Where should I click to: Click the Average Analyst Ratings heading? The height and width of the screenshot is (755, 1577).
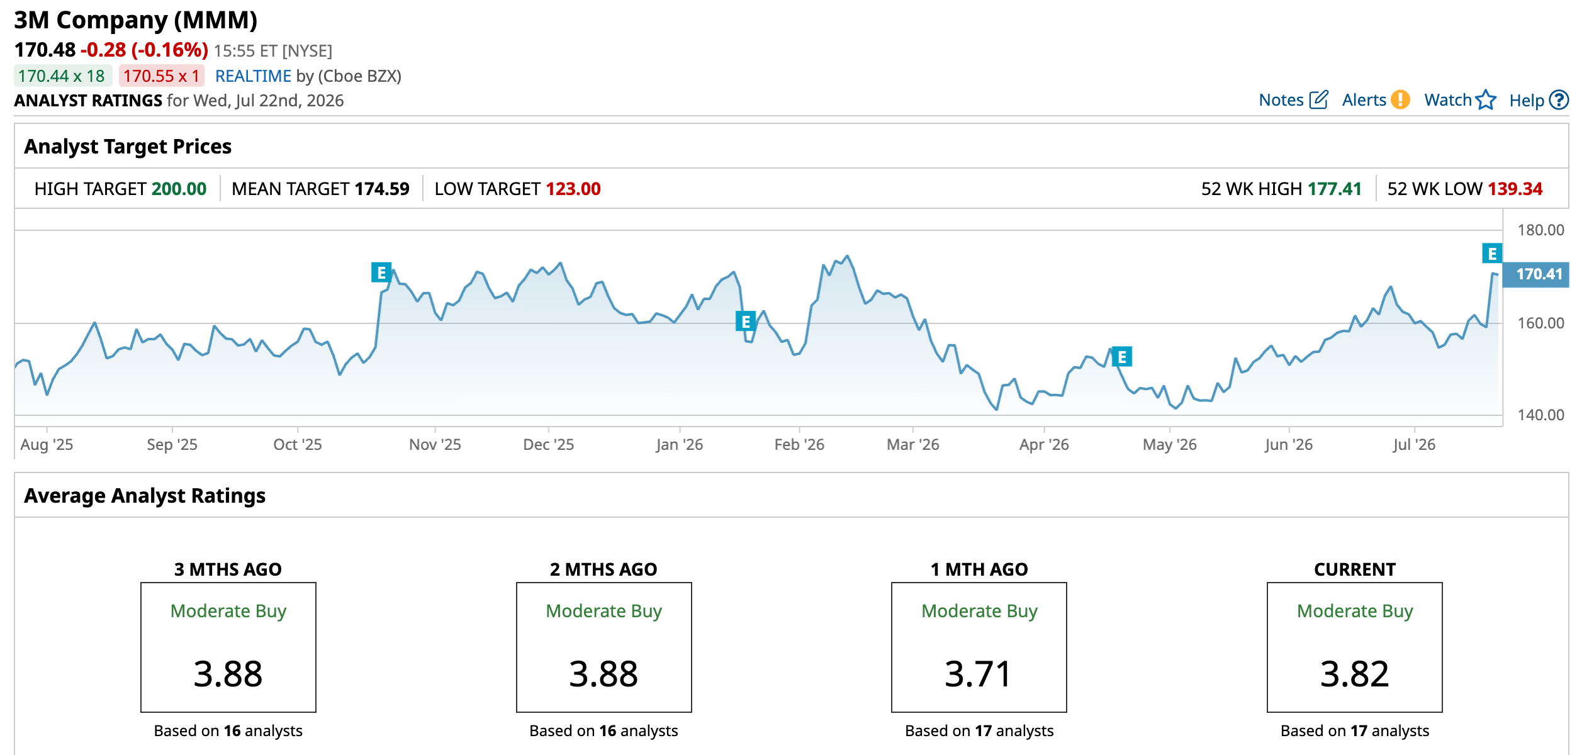(145, 496)
